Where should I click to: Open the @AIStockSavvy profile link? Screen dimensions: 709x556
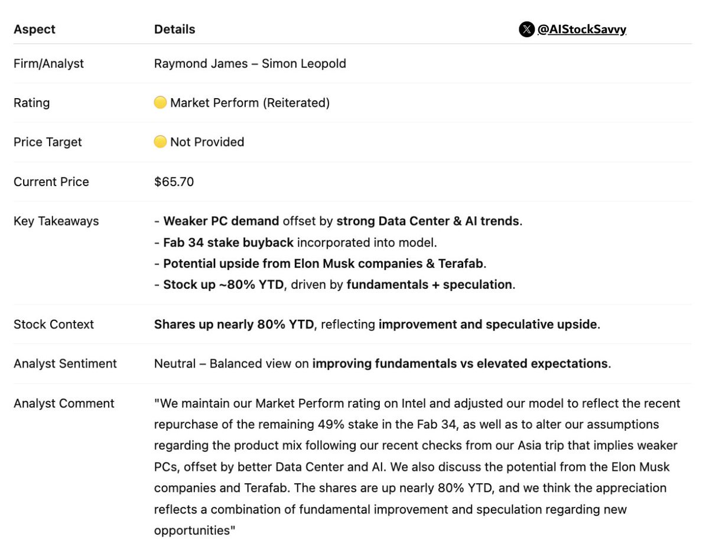(581, 30)
